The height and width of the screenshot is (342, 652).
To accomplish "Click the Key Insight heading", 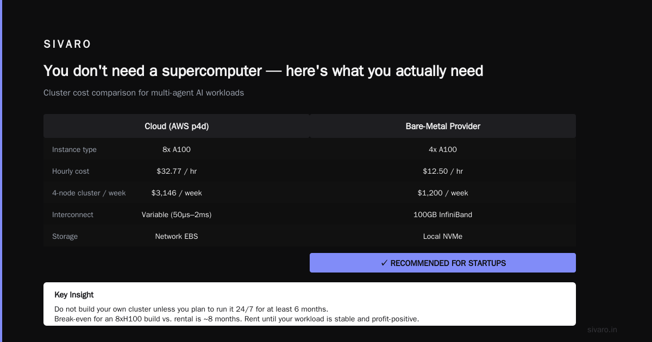I will point(74,295).
